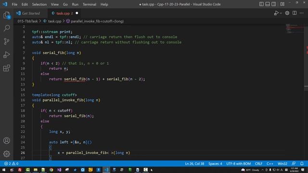Expand the task.cpp breadcrumb
The width and height of the screenshot is (308, 173).
pos(52,21)
